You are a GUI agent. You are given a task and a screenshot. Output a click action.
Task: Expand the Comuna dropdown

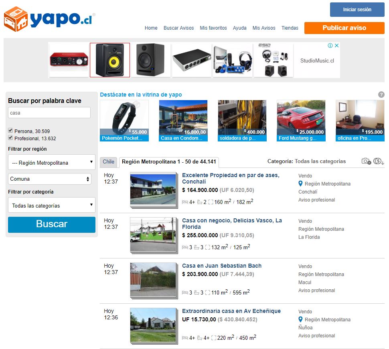tap(50, 179)
